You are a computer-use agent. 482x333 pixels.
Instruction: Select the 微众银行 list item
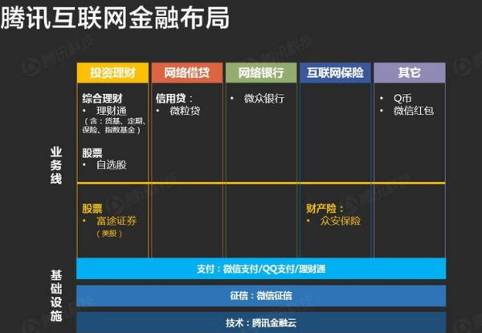(x=263, y=99)
